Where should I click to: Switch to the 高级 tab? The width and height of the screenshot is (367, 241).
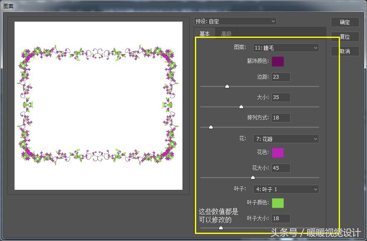tap(226, 34)
